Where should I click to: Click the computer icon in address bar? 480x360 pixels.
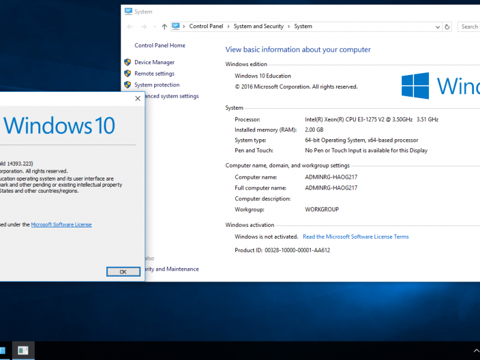[x=176, y=26]
